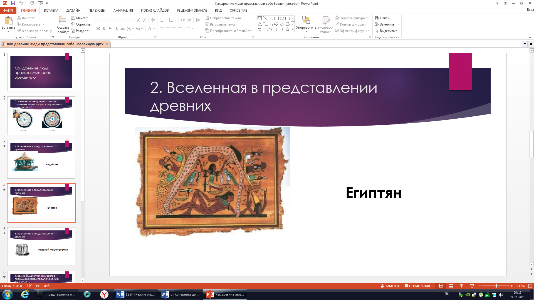Open Text Direction (Направление текста) dropdown
The image size is (534, 300).
(x=224, y=18)
